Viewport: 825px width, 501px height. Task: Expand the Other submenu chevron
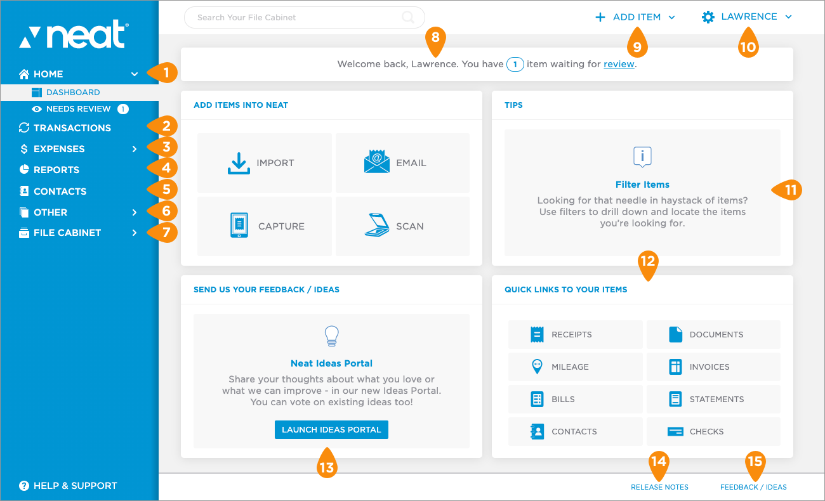coord(135,212)
